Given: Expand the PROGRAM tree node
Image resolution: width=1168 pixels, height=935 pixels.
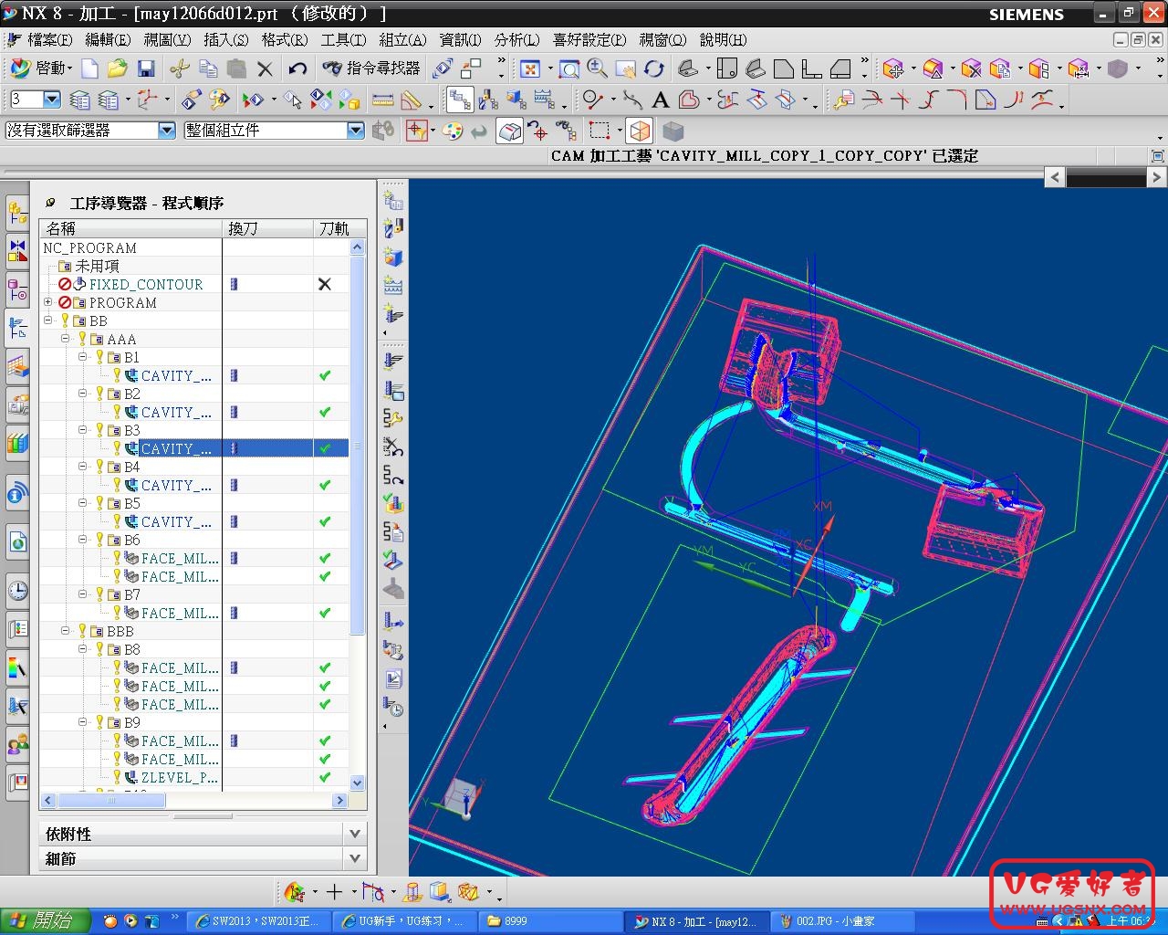Looking at the screenshot, I should (48, 302).
